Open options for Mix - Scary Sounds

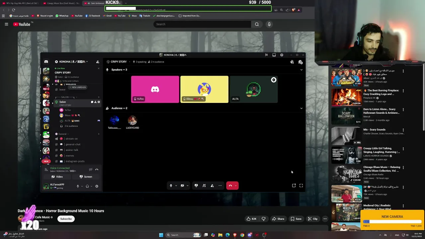(403, 130)
